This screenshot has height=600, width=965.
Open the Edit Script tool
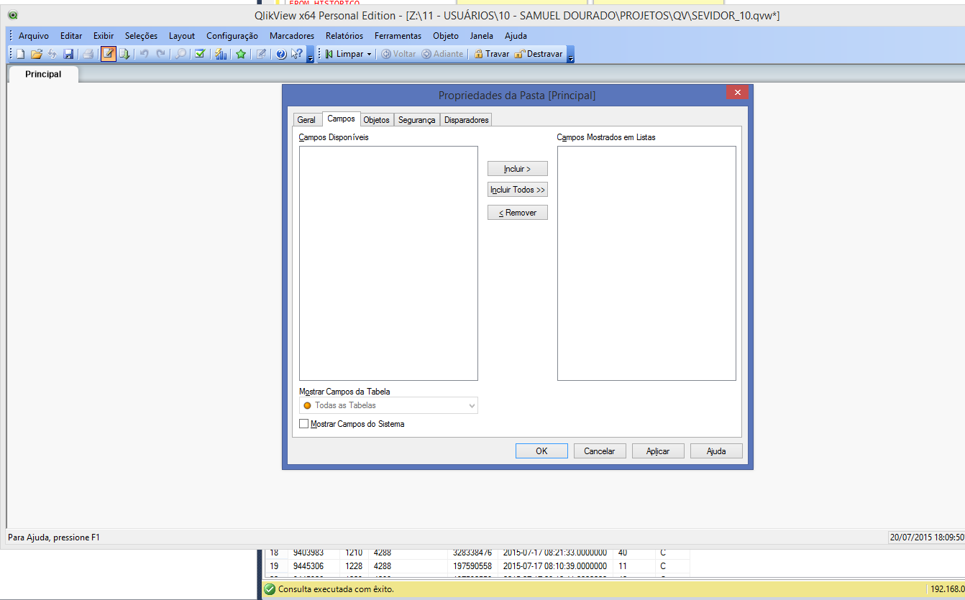(109, 54)
